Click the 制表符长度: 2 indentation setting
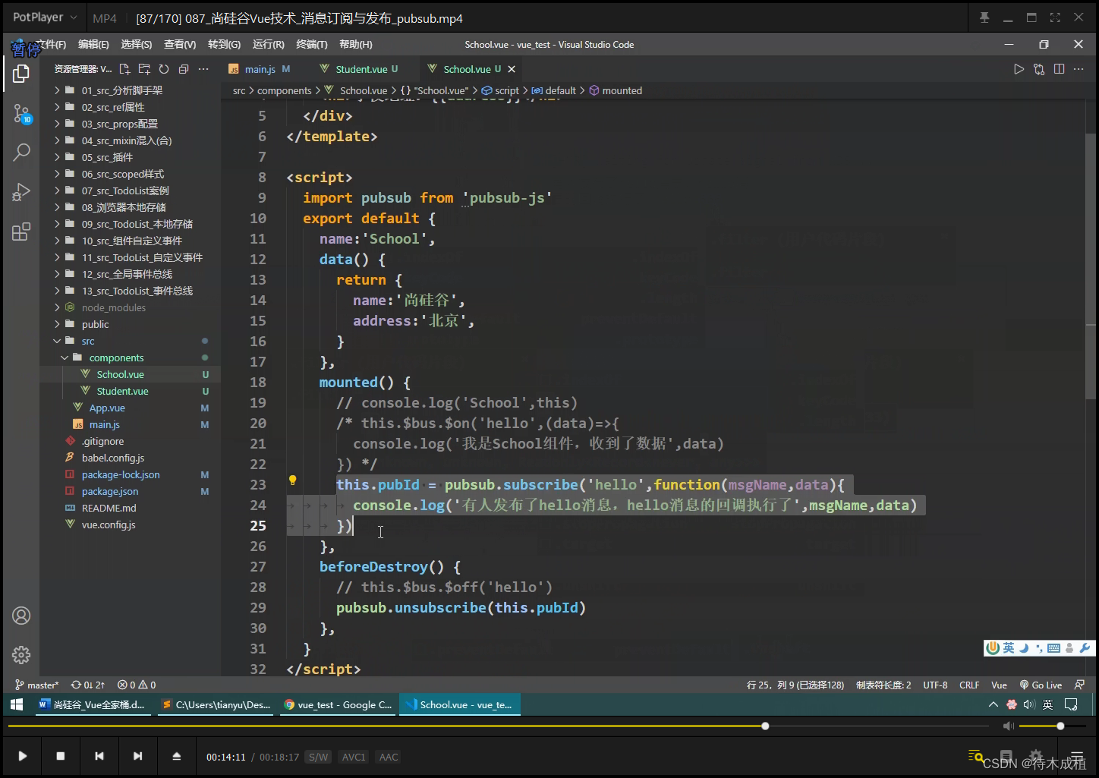Viewport: 1099px width, 778px height. [883, 685]
